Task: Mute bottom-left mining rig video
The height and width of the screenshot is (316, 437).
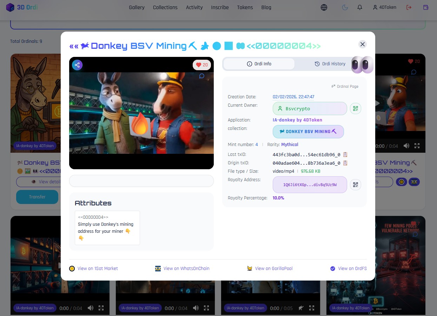Action: pos(91,308)
